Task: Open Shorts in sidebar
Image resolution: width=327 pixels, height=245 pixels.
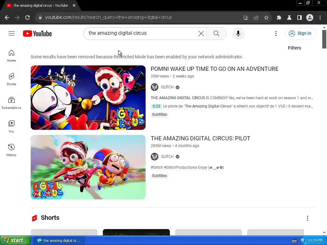Action: (11, 79)
